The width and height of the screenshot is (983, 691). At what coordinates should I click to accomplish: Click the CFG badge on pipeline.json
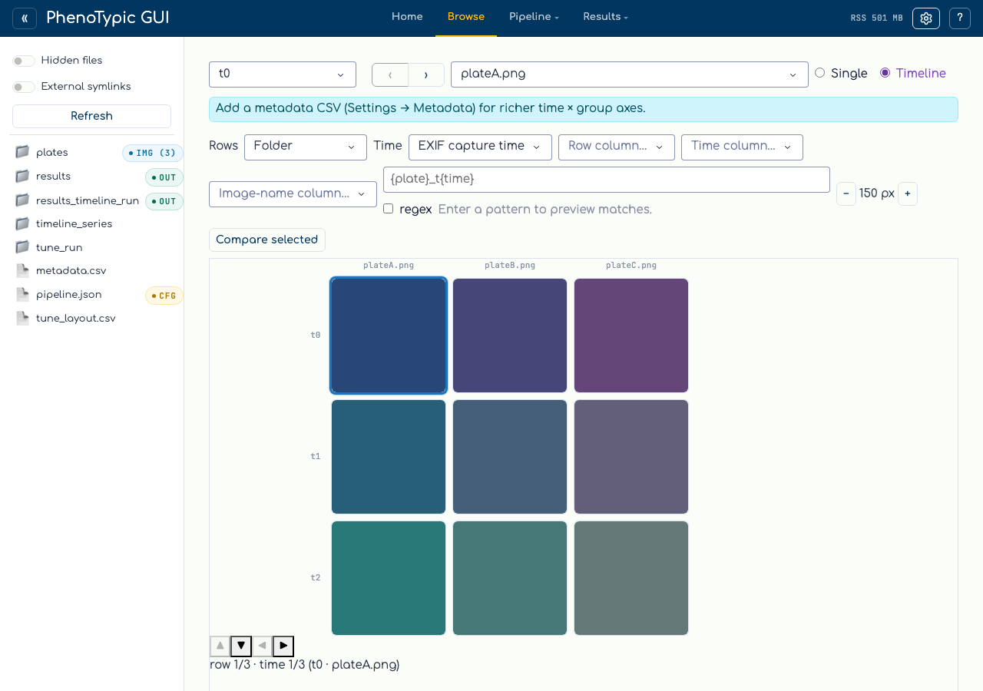pos(164,296)
